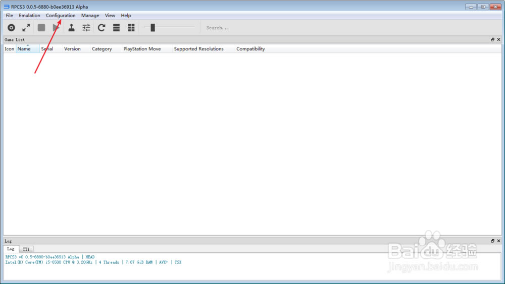Undock the Game List panel
The width and height of the screenshot is (505, 284).
click(x=492, y=39)
